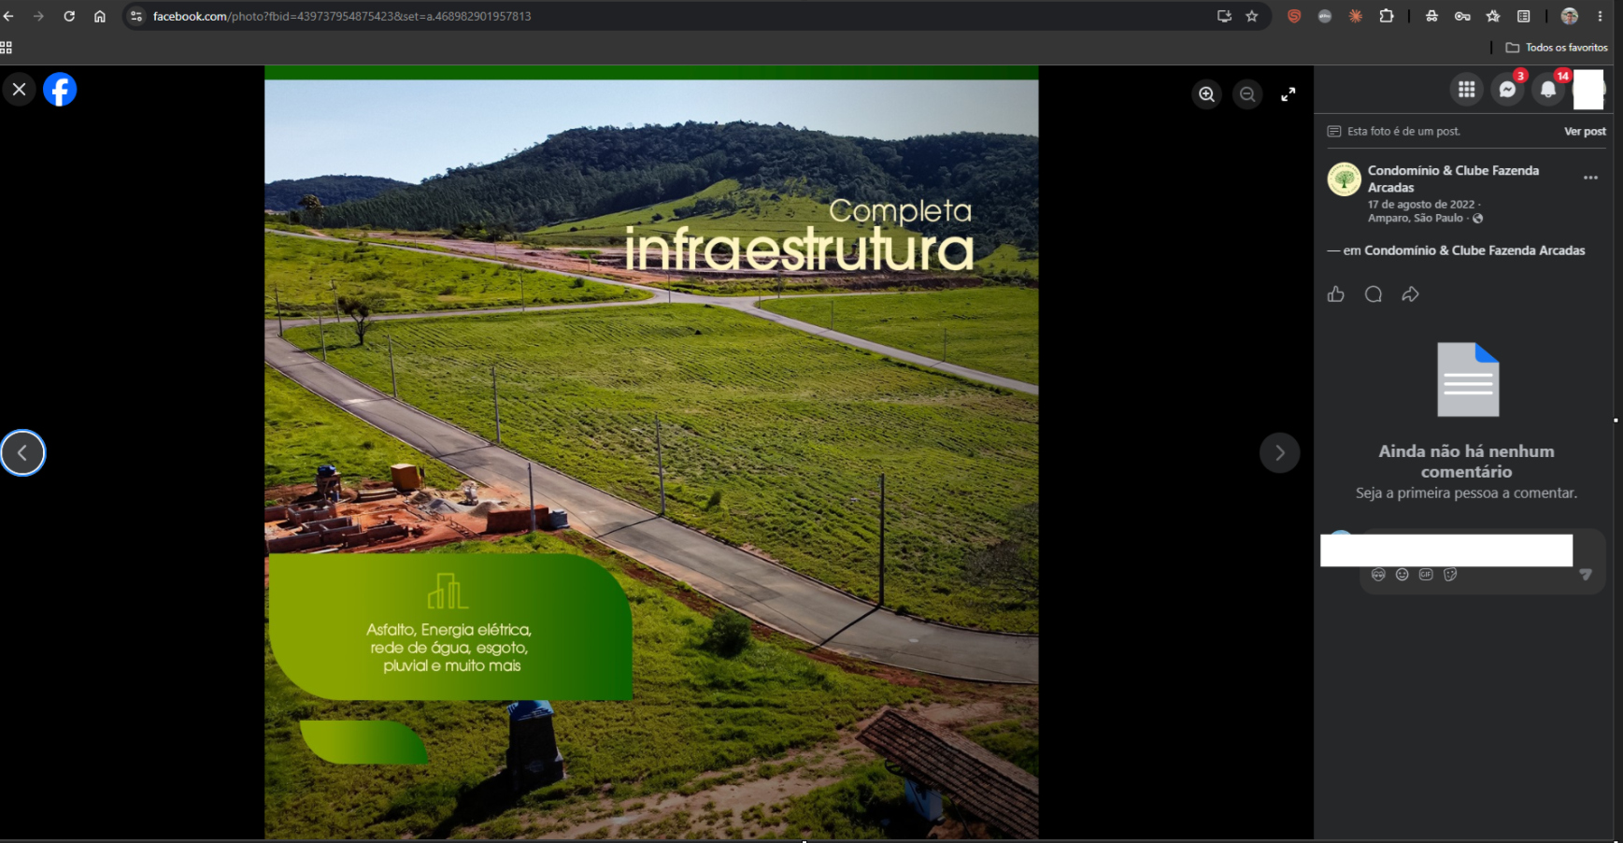Go back in browser history
1623x843 pixels.
click(8, 16)
